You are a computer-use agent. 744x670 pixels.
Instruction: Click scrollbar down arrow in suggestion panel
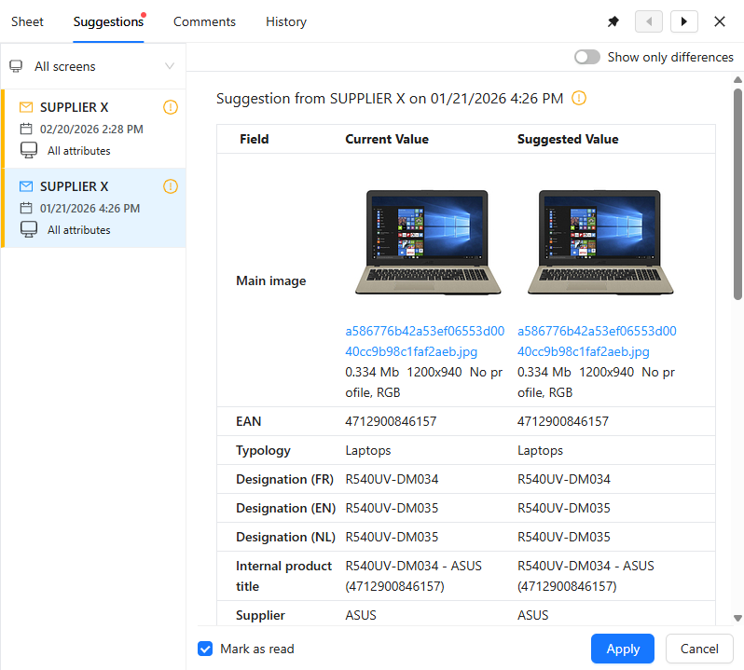pos(737,618)
